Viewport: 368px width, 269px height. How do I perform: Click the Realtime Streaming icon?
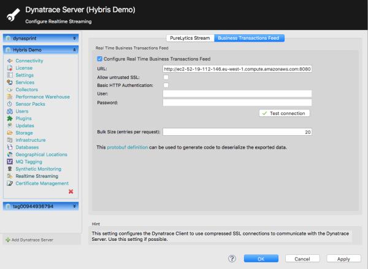pyautogui.click(x=10, y=176)
